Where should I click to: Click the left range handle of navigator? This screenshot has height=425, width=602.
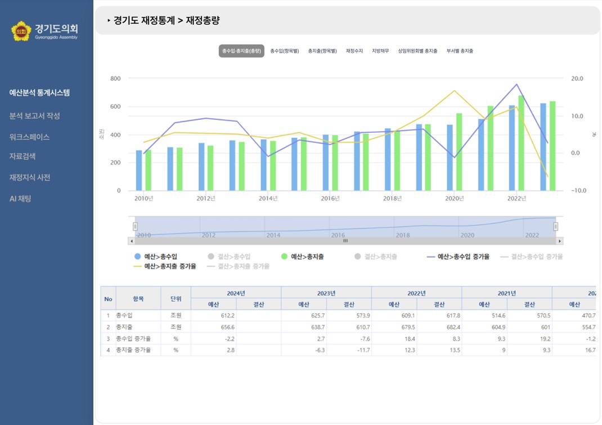[x=135, y=226]
